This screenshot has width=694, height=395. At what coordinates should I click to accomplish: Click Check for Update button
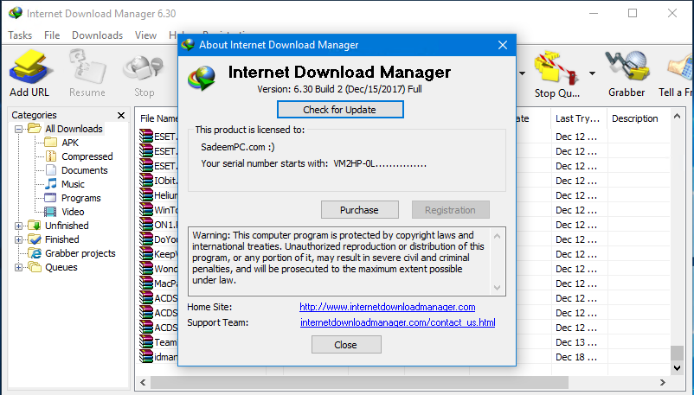point(340,110)
